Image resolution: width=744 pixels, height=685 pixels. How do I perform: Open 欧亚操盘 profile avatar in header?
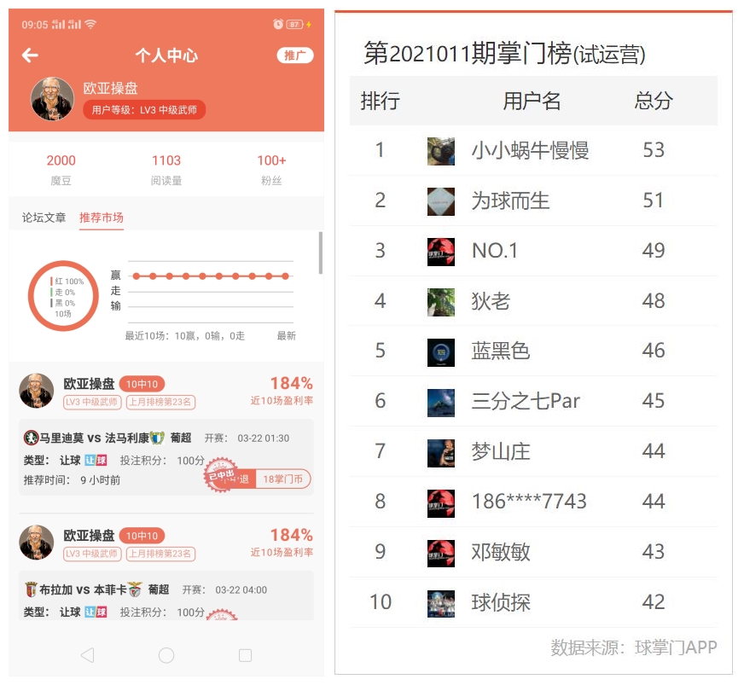(52, 99)
